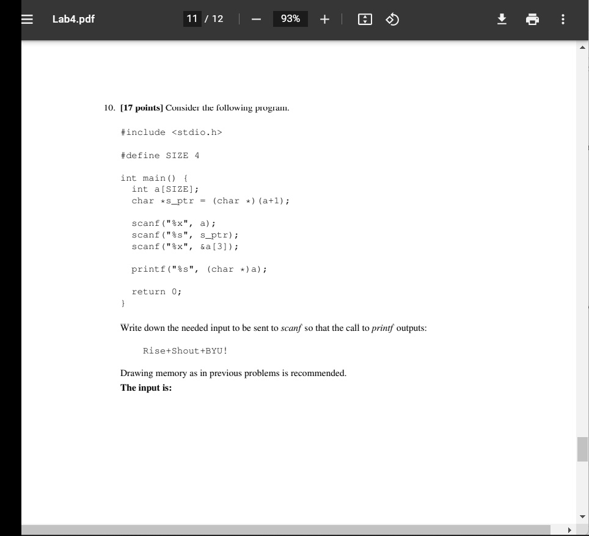This screenshot has width=589, height=536.
Task: Open the three-dot more actions menu
Action: 563,20
